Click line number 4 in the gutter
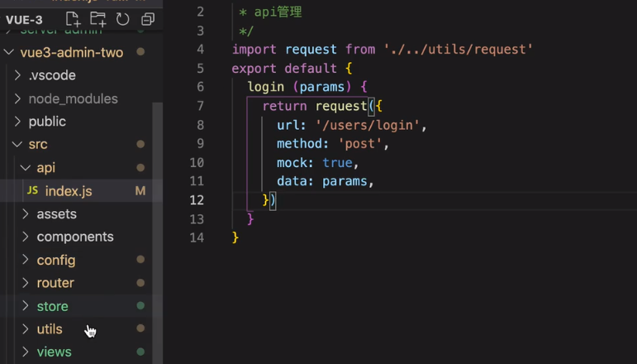This screenshot has width=637, height=364. [x=200, y=50]
